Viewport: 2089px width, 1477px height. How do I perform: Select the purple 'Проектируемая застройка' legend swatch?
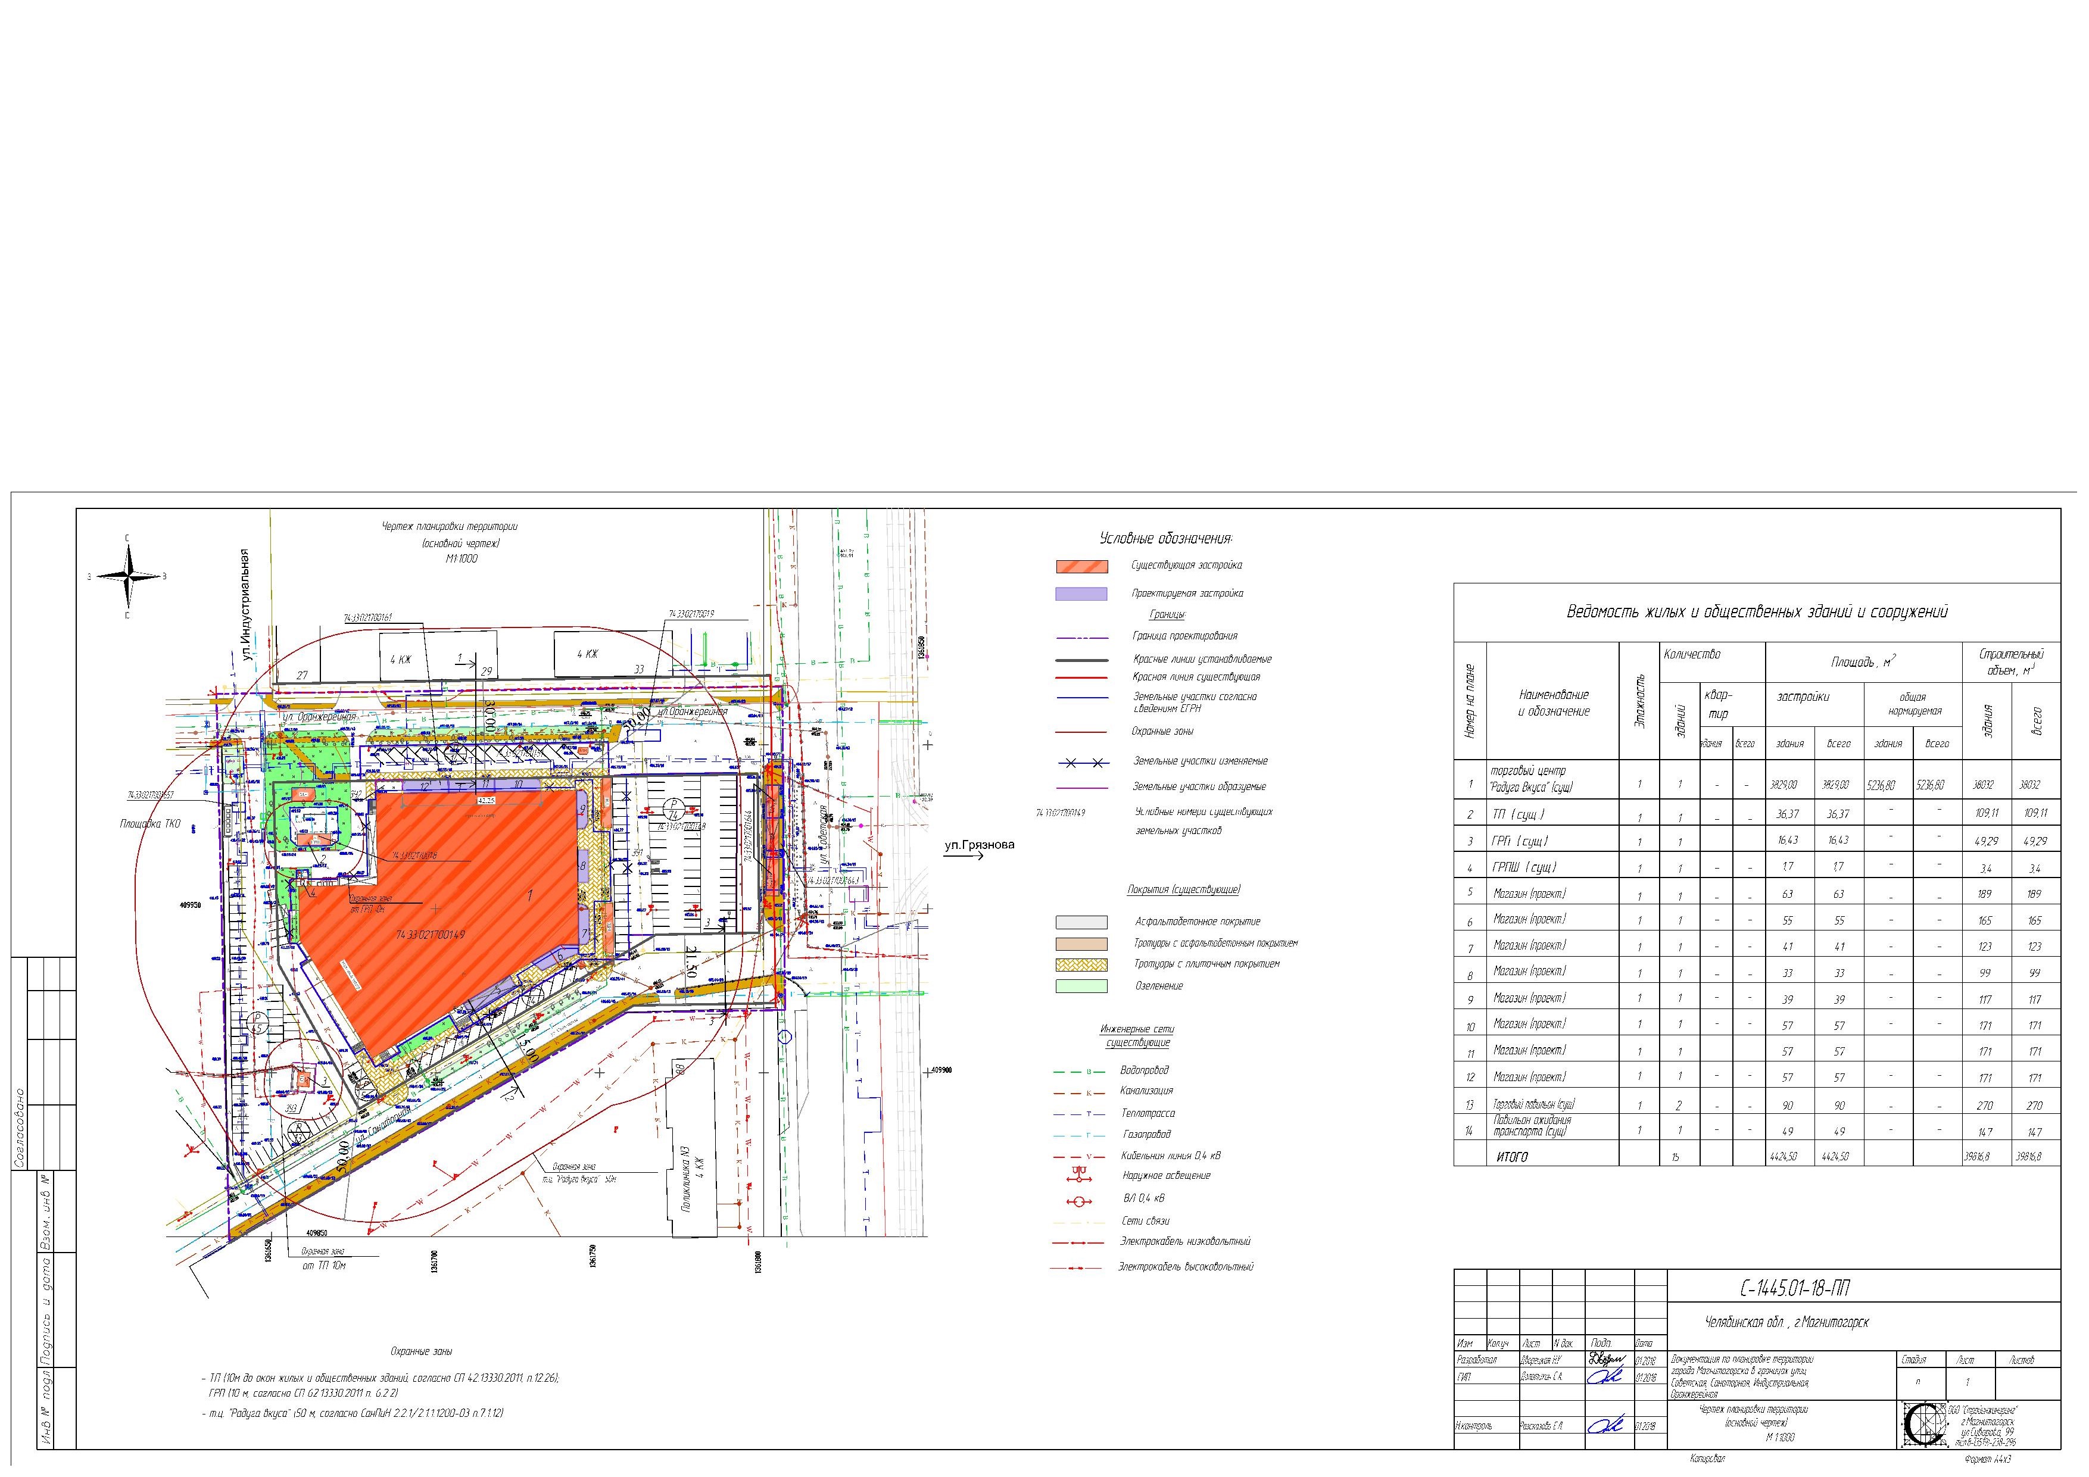[x=1081, y=594]
